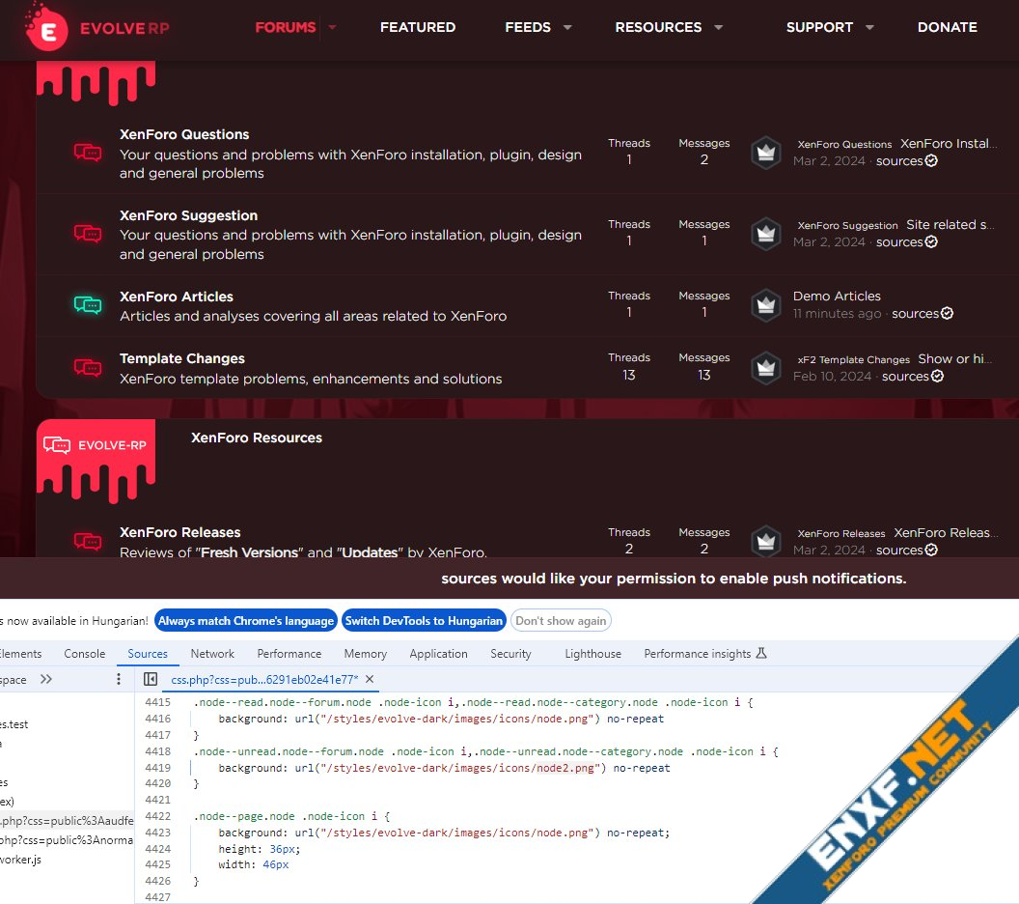Expand the Feeds dropdown arrow
Image resolution: width=1019 pixels, height=904 pixels.
[x=567, y=27]
